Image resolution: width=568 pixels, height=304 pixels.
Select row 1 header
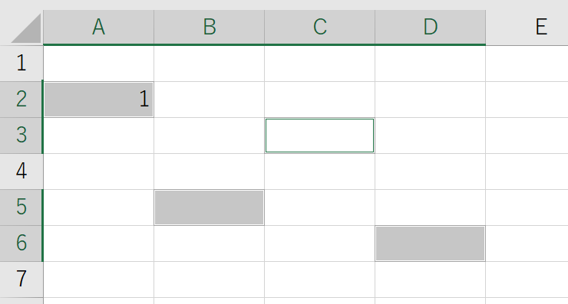21,64
